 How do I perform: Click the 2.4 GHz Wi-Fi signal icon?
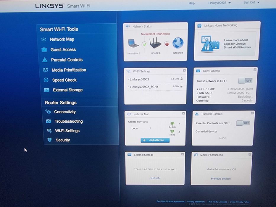click(172, 124)
